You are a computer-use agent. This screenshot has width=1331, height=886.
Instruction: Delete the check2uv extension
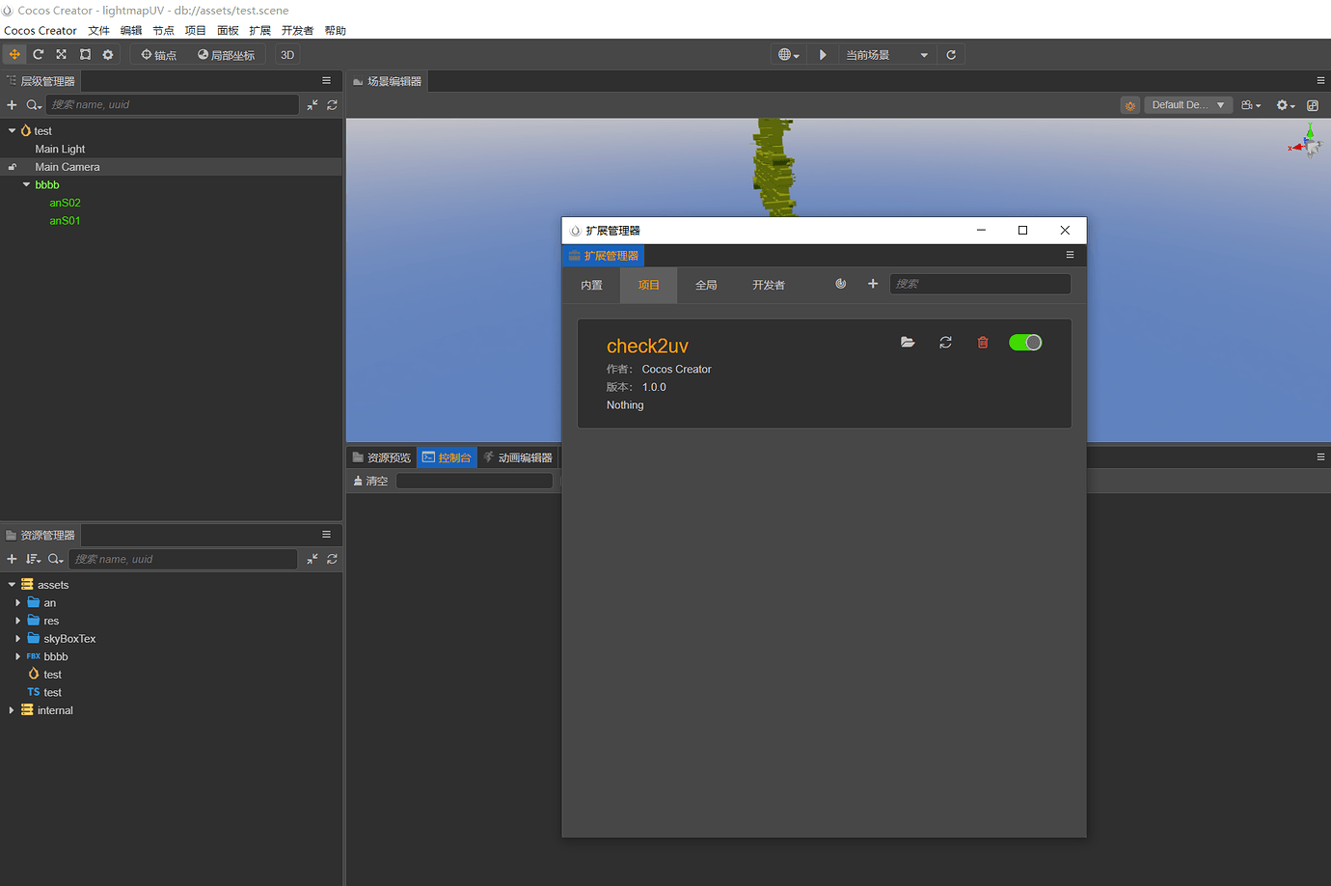[x=983, y=343]
